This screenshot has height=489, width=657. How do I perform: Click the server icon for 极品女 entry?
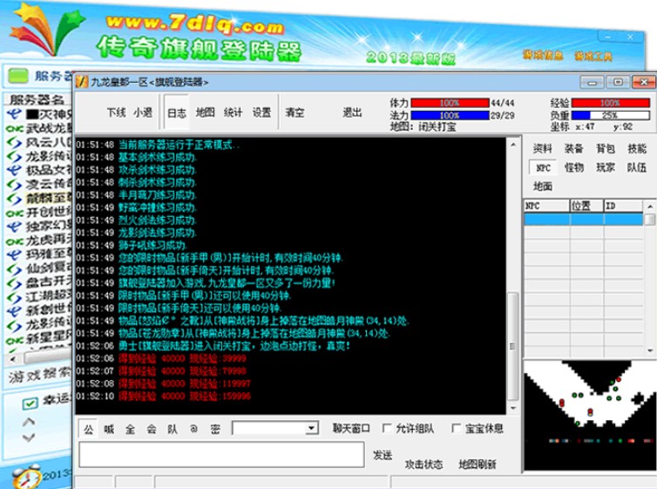(x=14, y=170)
